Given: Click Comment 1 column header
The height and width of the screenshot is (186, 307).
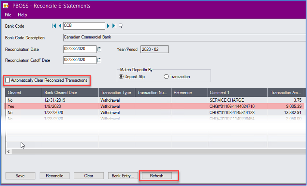Looking at the screenshot, I should [238, 92].
